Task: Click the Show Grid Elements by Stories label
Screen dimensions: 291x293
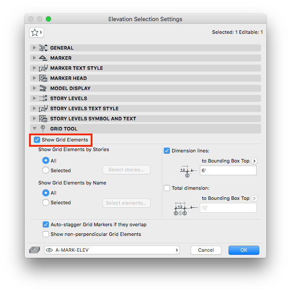Action: click(x=74, y=149)
